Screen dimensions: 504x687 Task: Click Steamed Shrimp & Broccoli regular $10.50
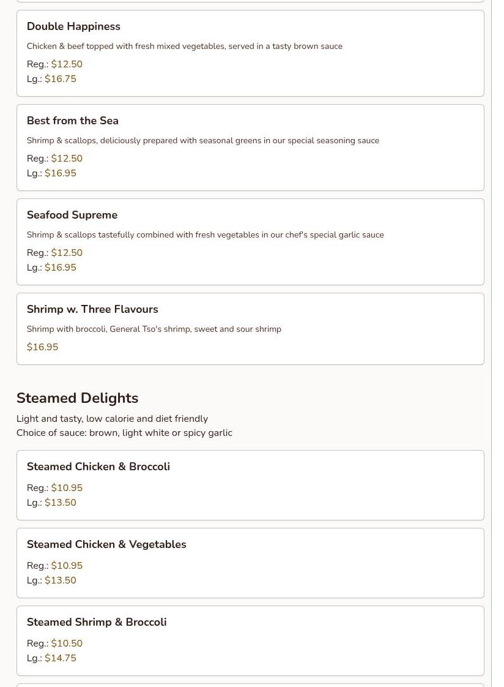coord(67,644)
